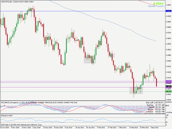Image resolution: width=172 pixels, height=129 pixels.
Task: Click the 0.9590 price axis label
Action: 169,44
